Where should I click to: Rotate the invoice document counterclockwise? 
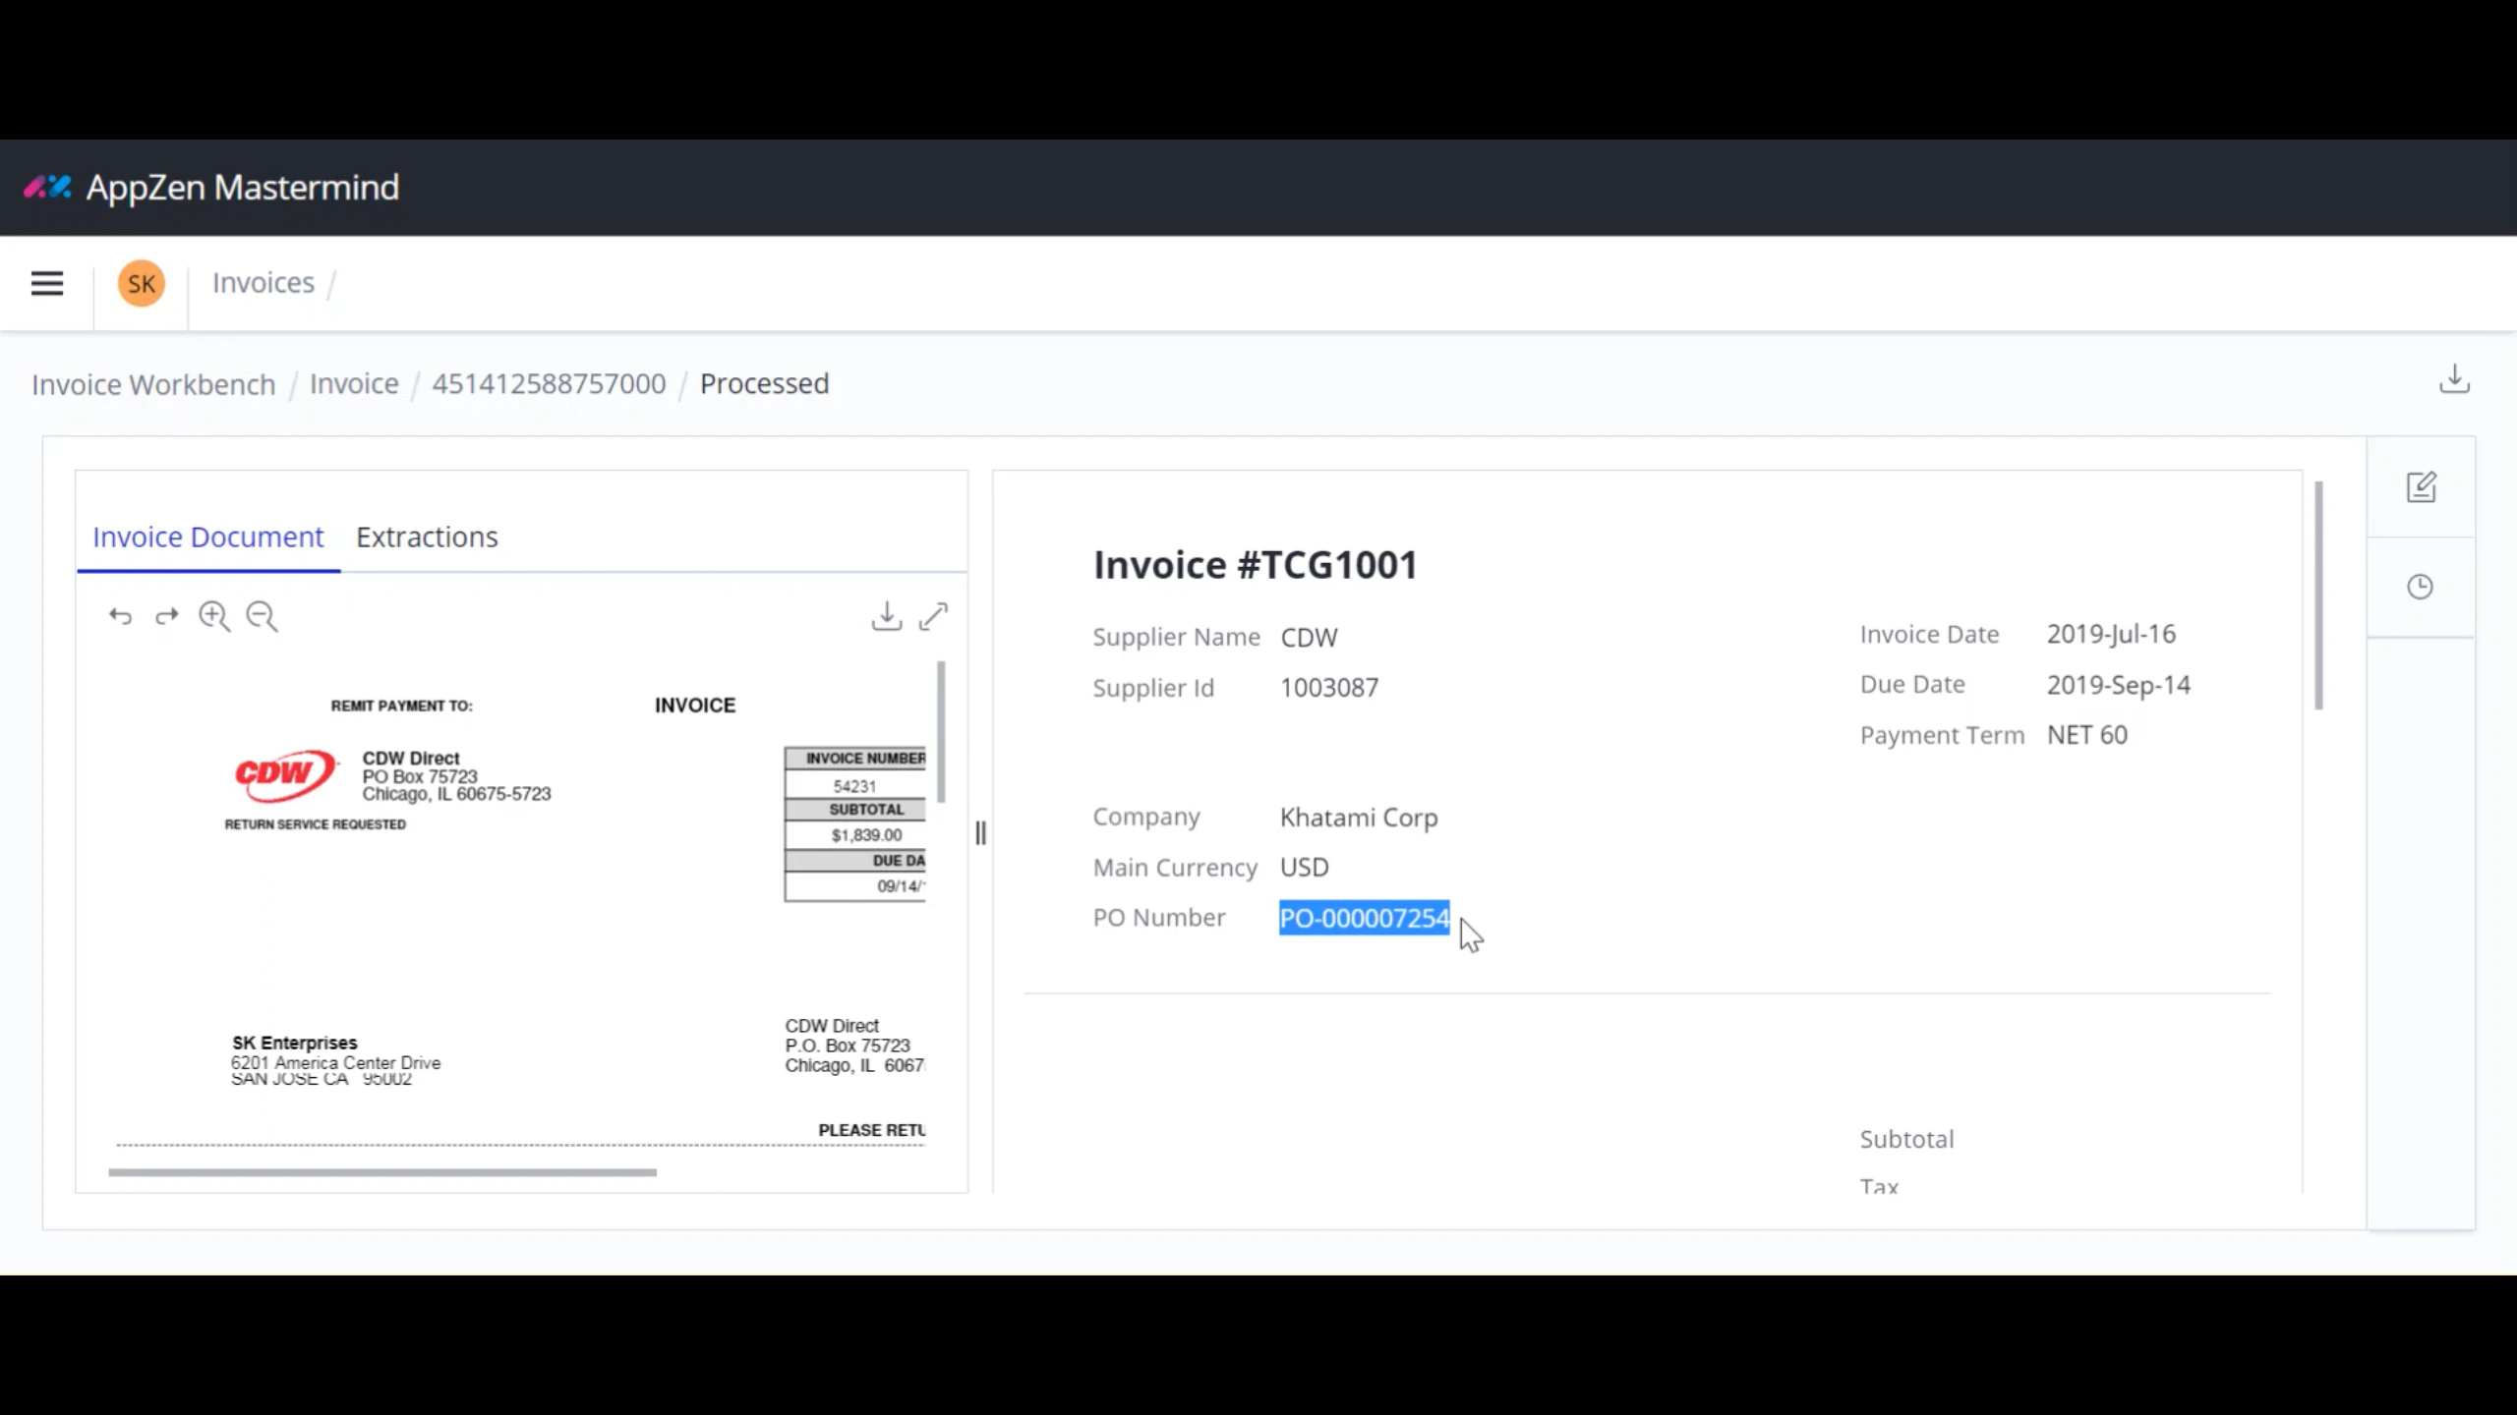pos(120,616)
